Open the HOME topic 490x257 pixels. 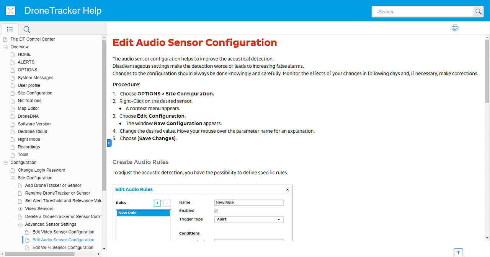24,54
